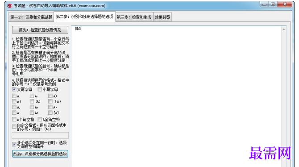Screen dimensions: 299x167
Task: Enable the 小写字母 checkbox
Action: pyautogui.click(x=40, y=89)
